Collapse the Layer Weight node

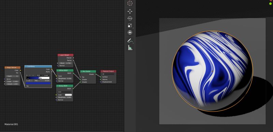point(59,55)
